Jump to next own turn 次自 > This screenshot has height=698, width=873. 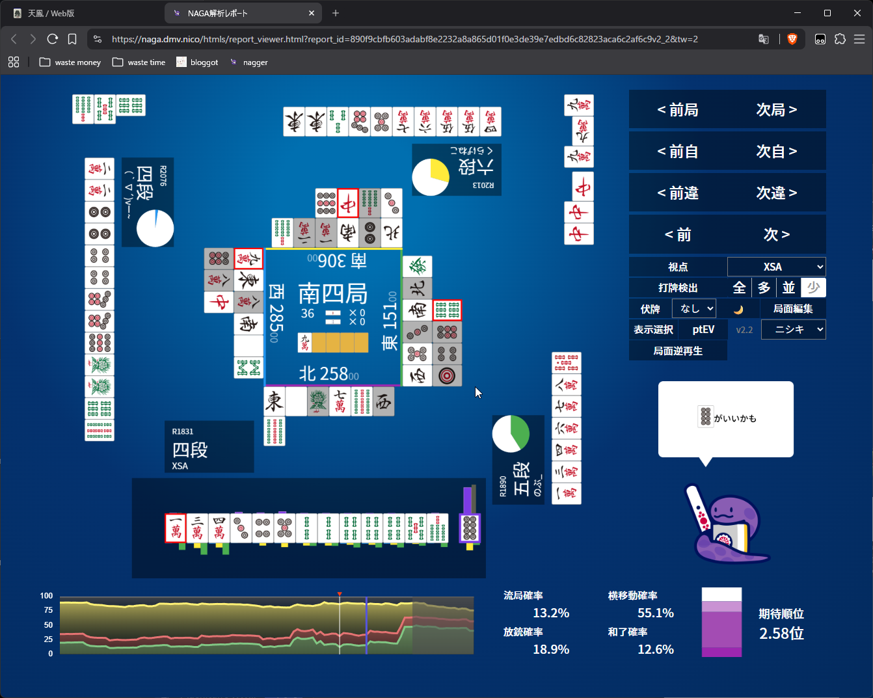(777, 151)
